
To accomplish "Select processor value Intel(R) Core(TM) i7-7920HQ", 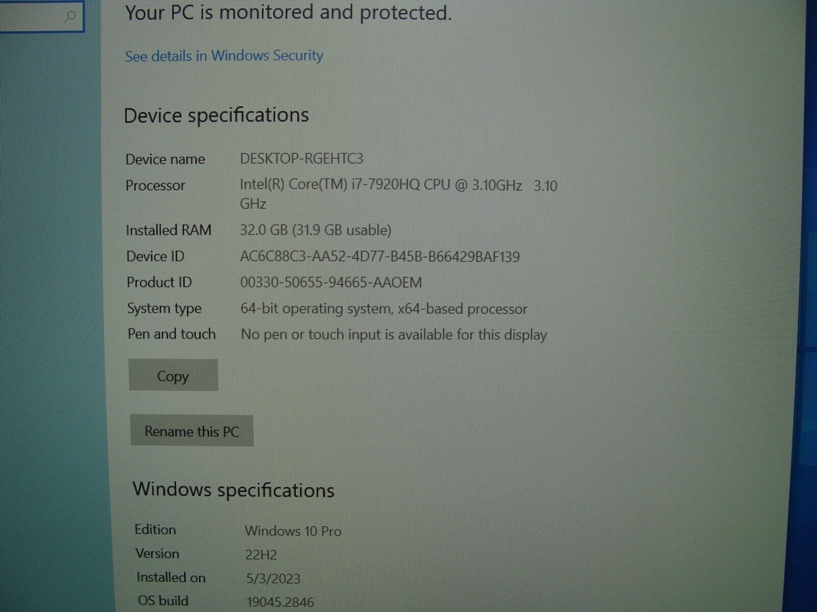I will [x=330, y=185].
